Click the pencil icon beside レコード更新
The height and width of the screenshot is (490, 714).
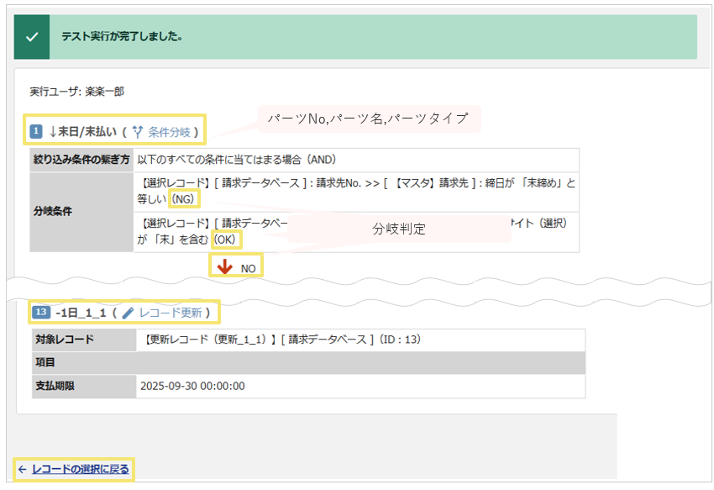pos(129,313)
